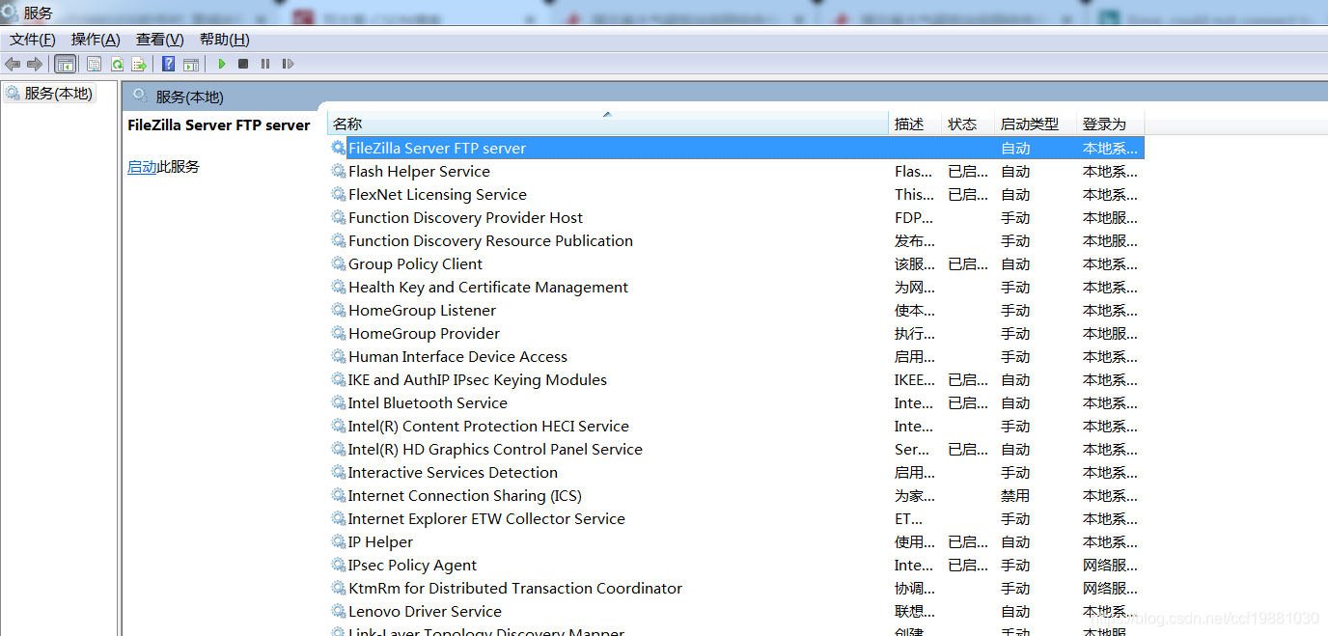1328x636 pixels.
Task: Select Health Key and Certificate Management
Action: 488,287
